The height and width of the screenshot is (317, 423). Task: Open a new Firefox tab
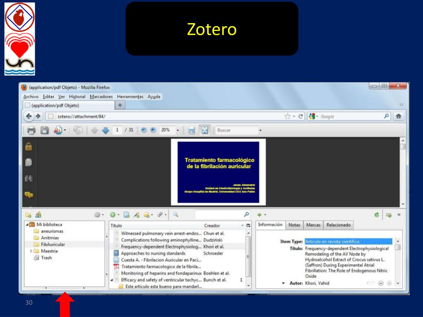(120, 105)
